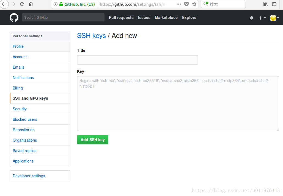283x196 pixels.
Task: Show site information via info icon
Action: pyautogui.click(x=56, y=4)
